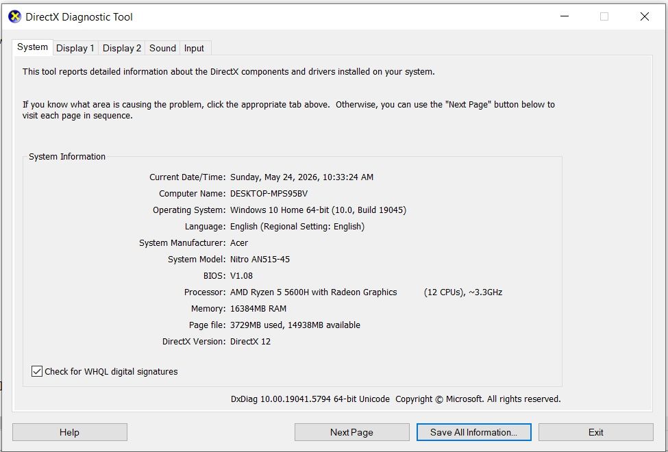Click the (12 CPUs), ~3.3GHz text
Screen dimensions: 668x452
[463, 292]
